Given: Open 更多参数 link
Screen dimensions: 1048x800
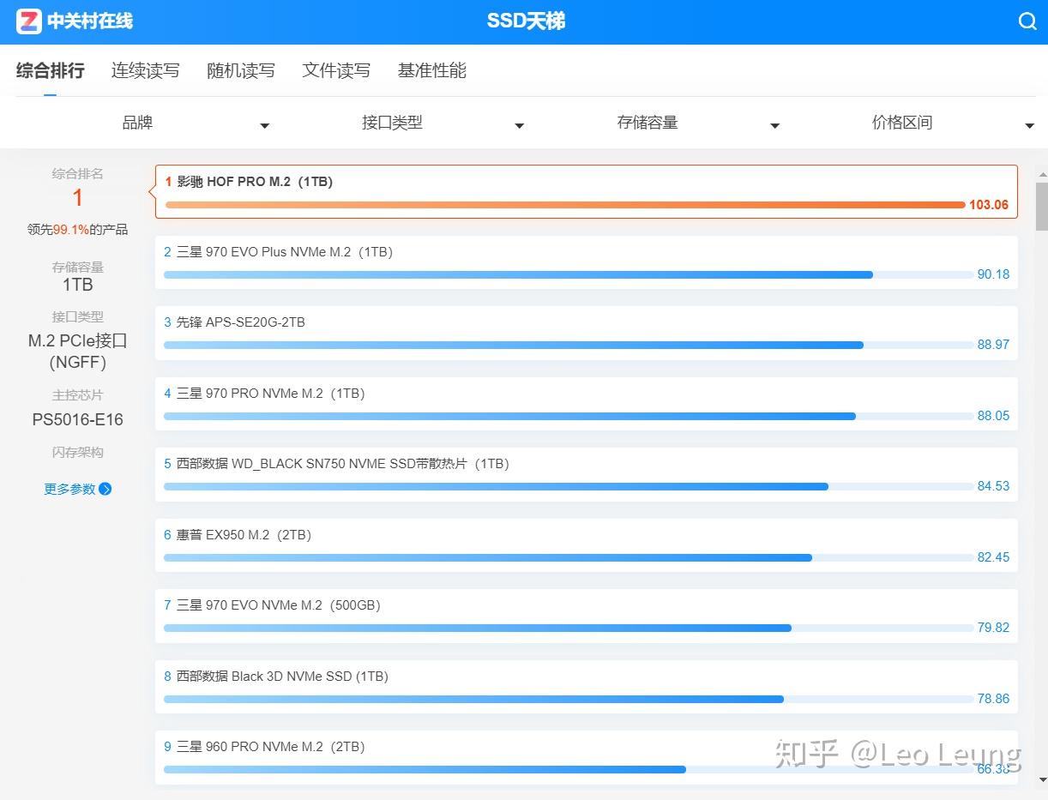Looking at the screenshot, I should tap(69, 489).
